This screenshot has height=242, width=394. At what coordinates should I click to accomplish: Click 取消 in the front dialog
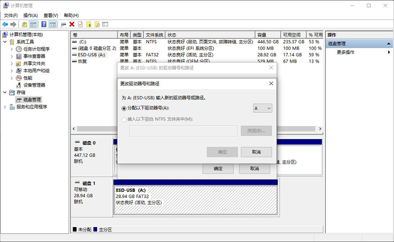(256, 152)
